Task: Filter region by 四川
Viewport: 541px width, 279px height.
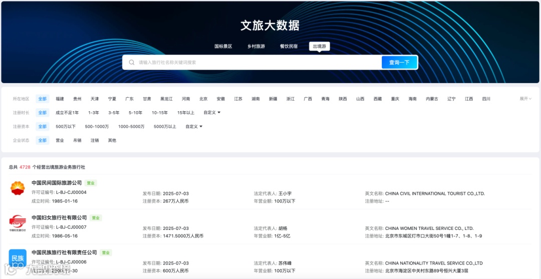Action: coord(486,99)
